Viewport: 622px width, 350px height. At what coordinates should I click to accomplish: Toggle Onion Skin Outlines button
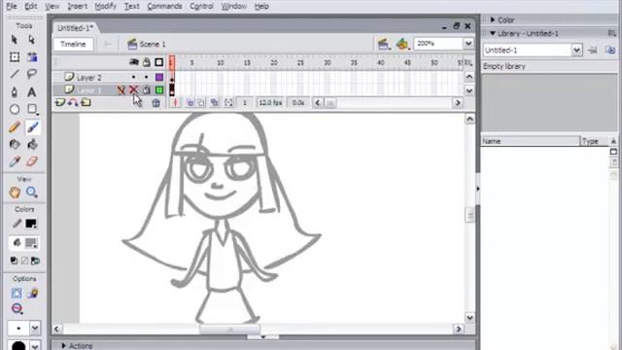[201, 103]
